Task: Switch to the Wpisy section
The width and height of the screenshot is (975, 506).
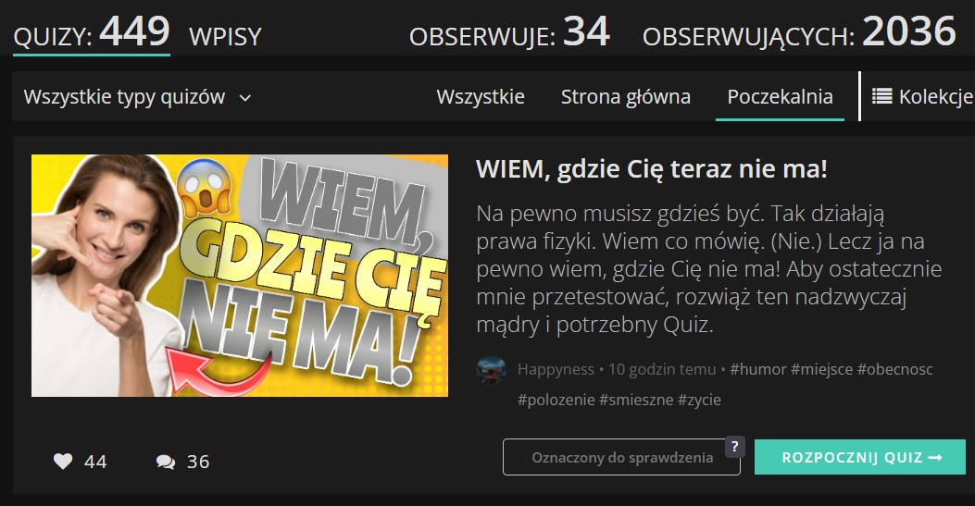Action: (x=225, y=37)
